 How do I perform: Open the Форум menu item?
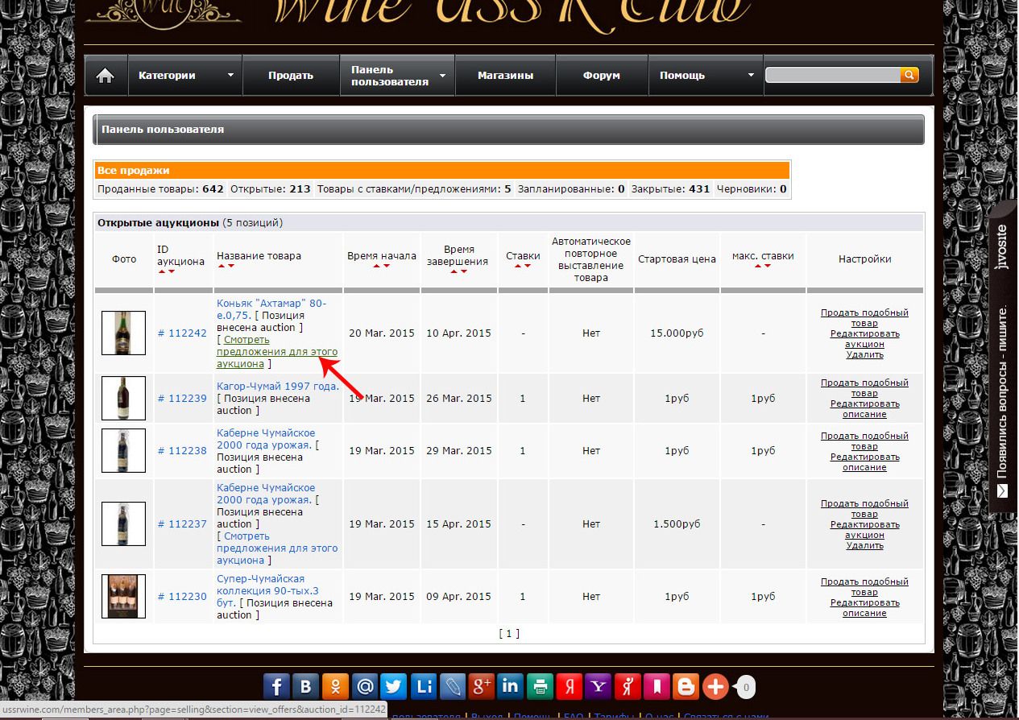click(602, 76)
